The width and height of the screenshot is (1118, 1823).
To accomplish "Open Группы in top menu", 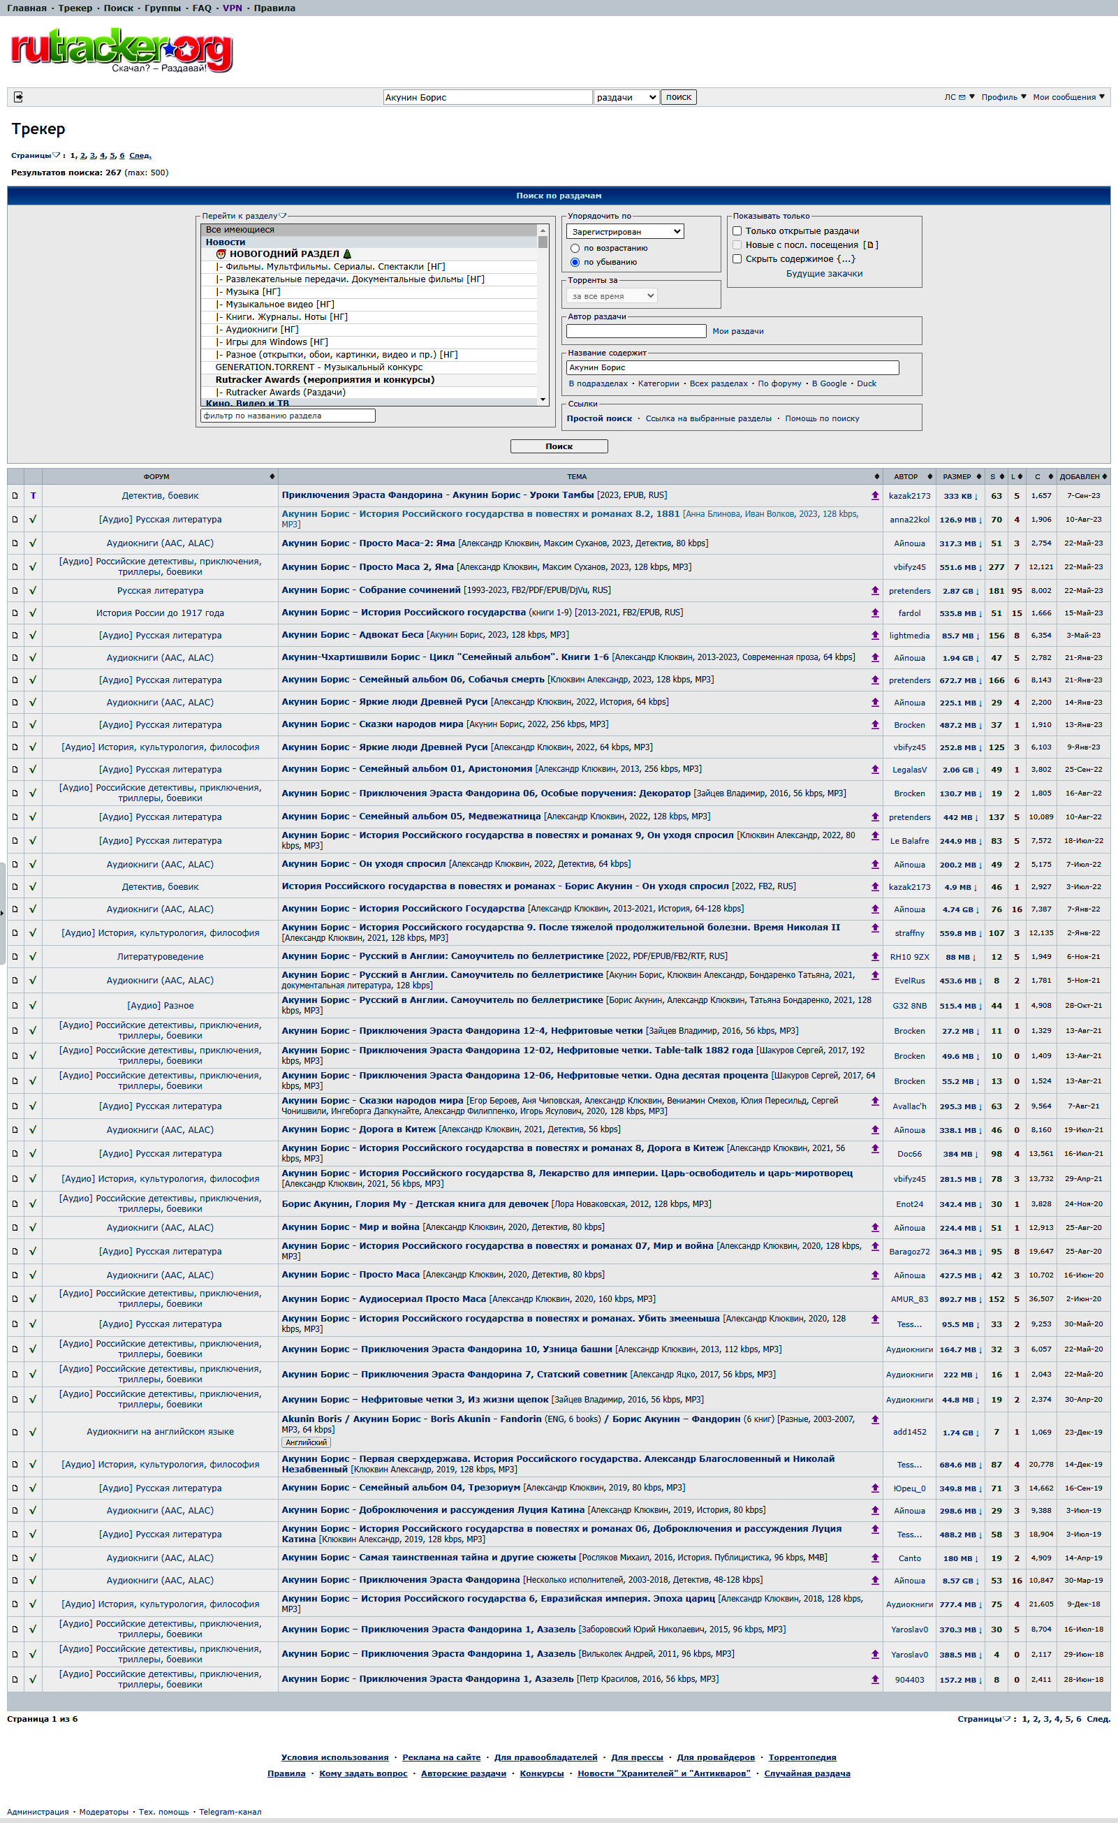I will pyautogui.click(x=163, y=8).
